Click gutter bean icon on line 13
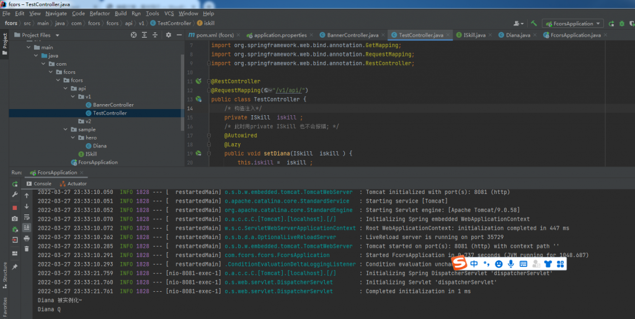This screenshot has height=319, width=635. (198, 99)
